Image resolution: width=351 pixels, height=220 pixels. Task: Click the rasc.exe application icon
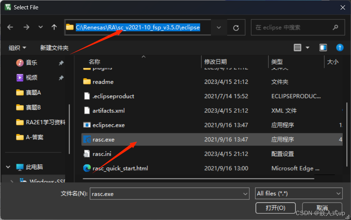87,139
